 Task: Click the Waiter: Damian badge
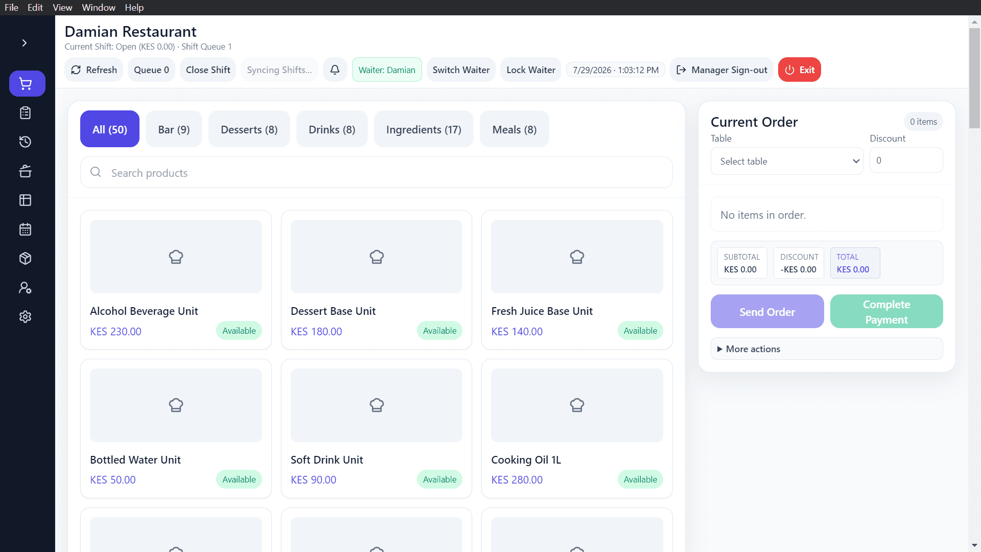pyautogui.click(x=387, y=70)
